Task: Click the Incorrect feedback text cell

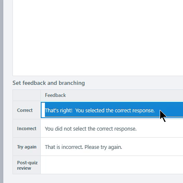Action: tap(112, 129)
